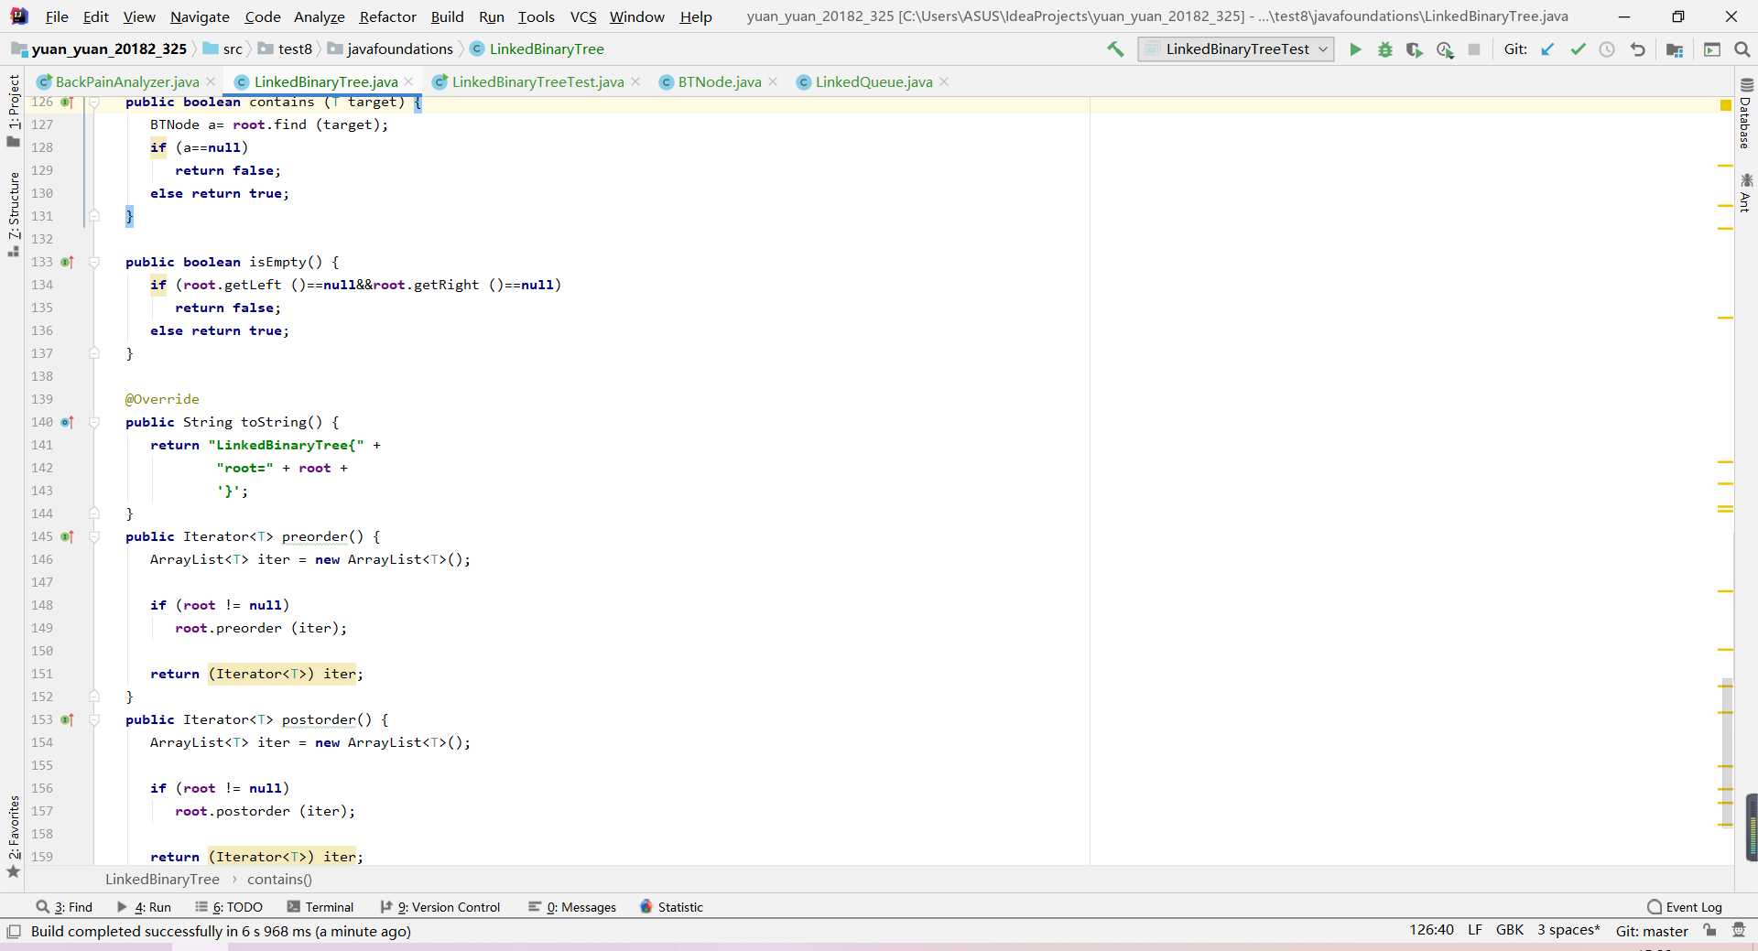Open Search Everywhere magnifier icon

click(1742, 49)
